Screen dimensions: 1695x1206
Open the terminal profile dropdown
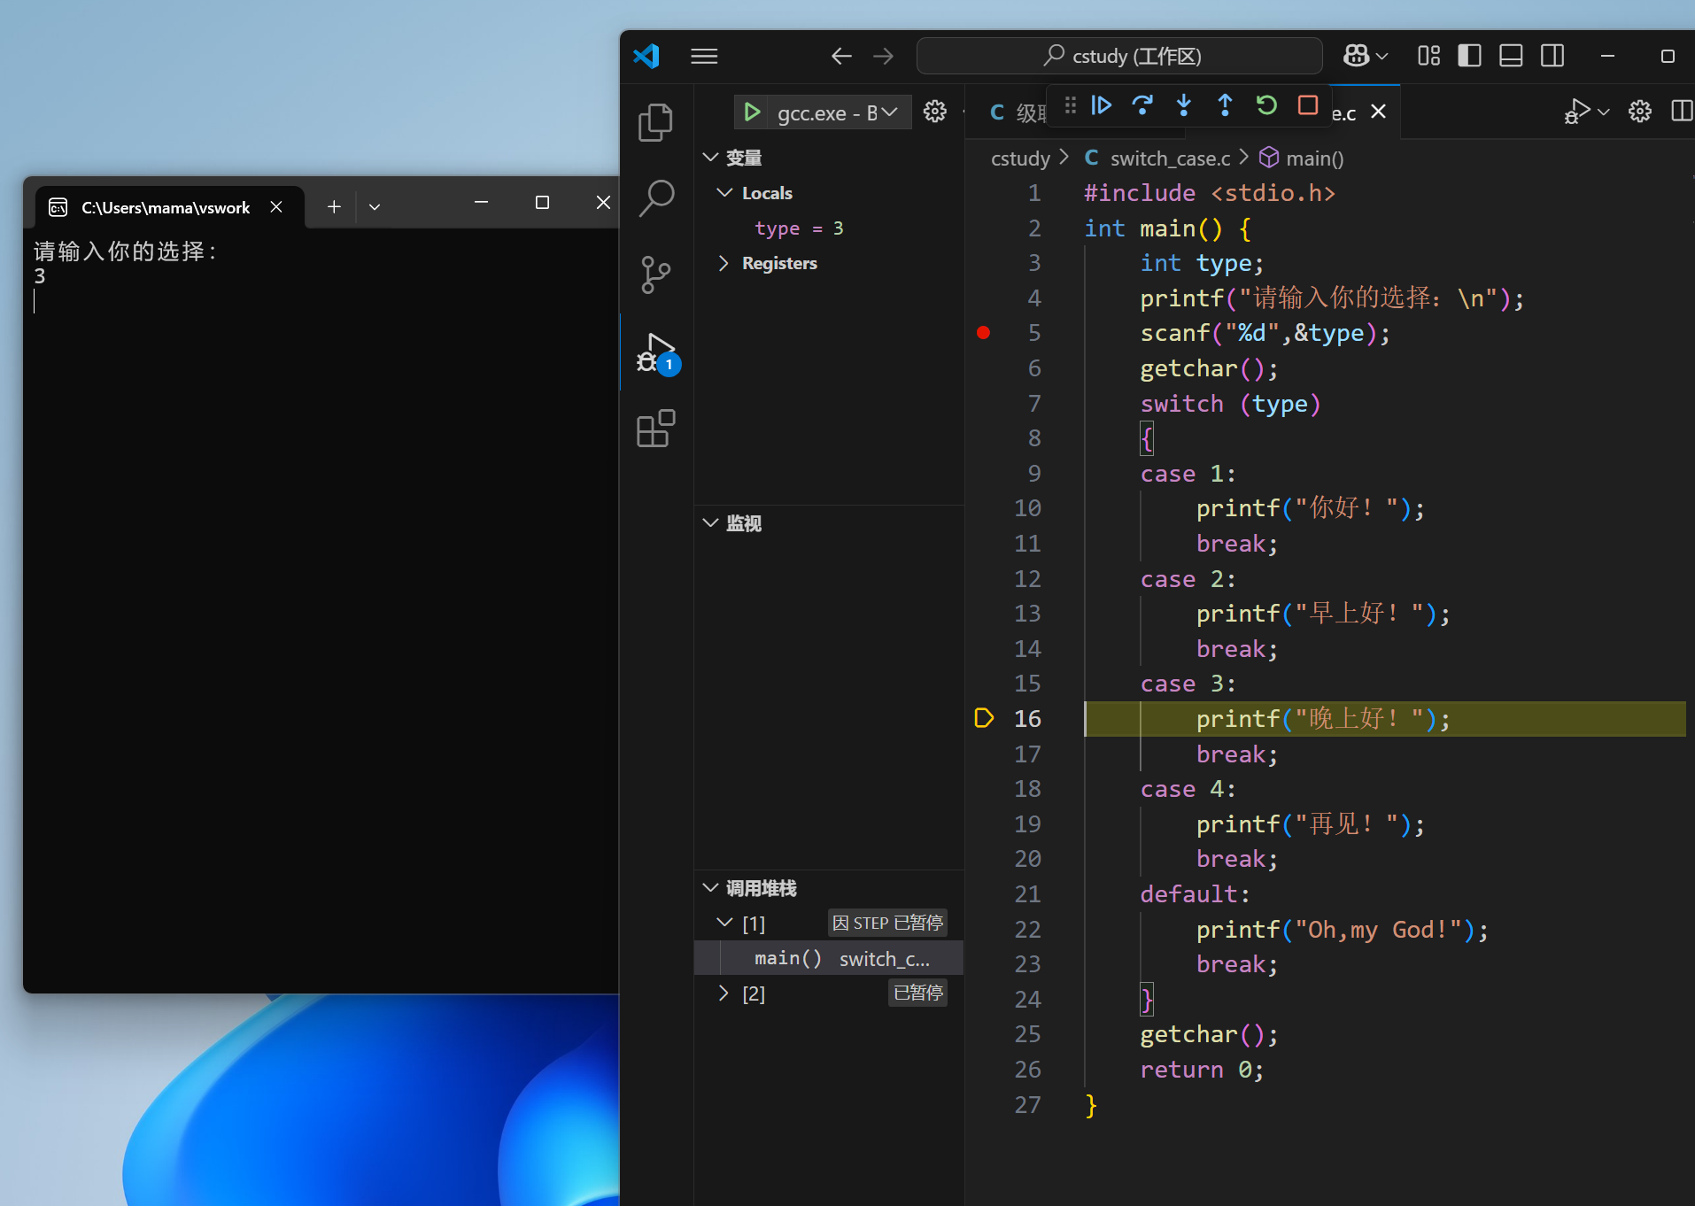(x=375, y=207)
